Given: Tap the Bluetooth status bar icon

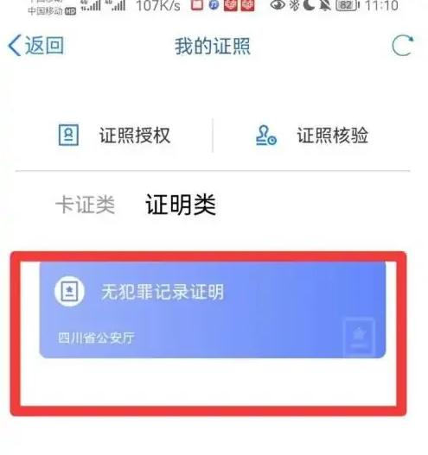Looking at the screenshot, I should point(294,5).
